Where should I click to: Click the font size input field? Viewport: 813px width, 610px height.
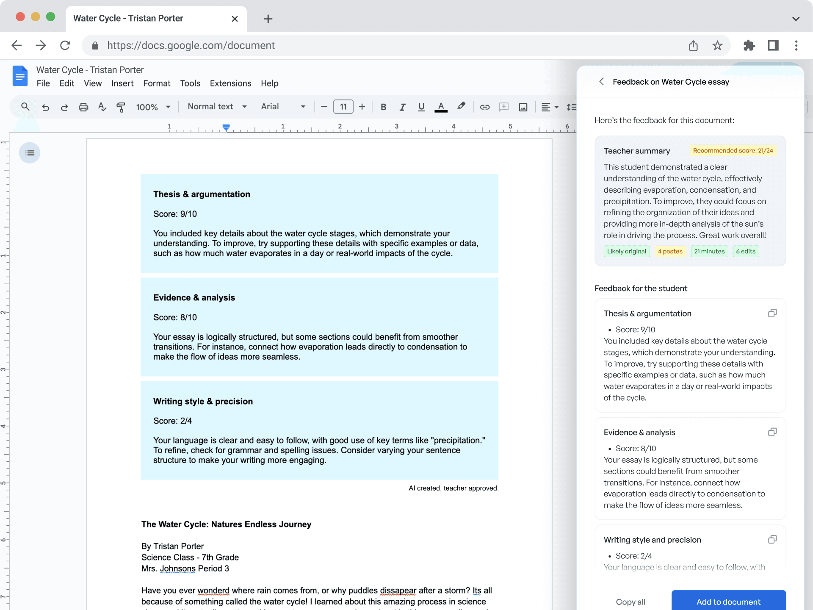coord(343,107)
